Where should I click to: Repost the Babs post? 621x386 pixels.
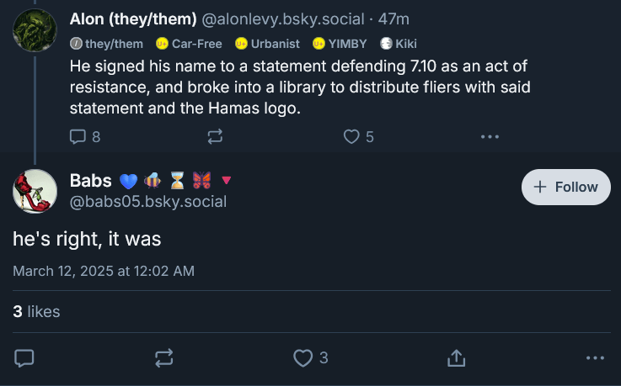[x=163, y=358]
